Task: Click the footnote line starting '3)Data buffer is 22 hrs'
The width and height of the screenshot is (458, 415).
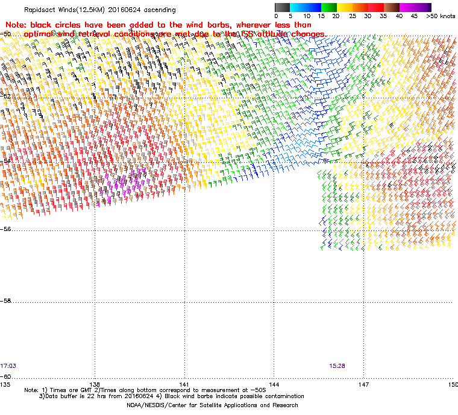Action: (x=172, y=396)
